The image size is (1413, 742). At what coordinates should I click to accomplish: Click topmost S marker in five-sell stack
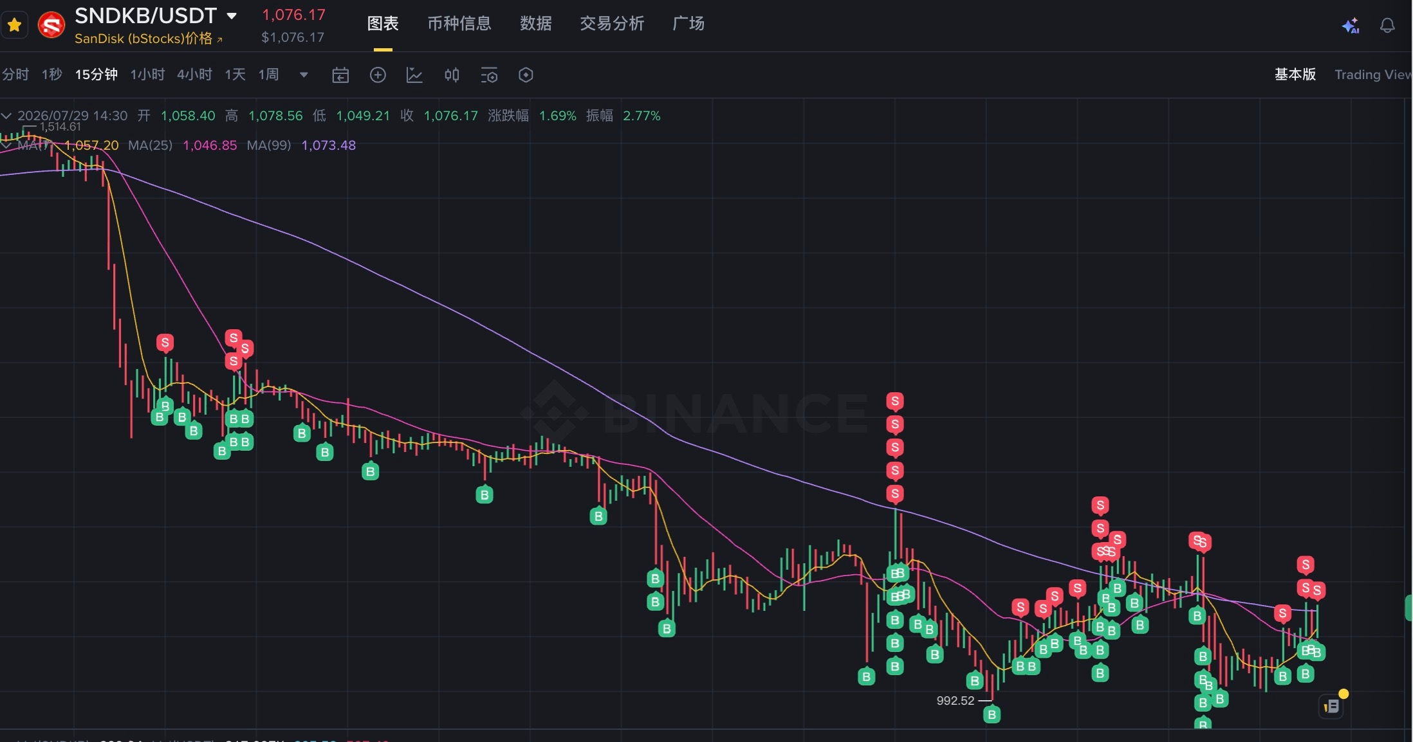click(895, 401)
